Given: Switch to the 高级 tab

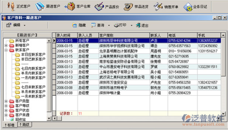Looking at the screenshot, I should tap(24, 125).
